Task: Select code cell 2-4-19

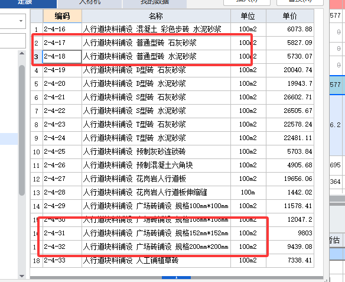Action: [62, 70]
